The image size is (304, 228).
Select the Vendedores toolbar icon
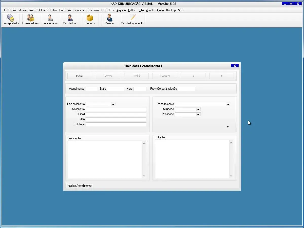[70, 20]
